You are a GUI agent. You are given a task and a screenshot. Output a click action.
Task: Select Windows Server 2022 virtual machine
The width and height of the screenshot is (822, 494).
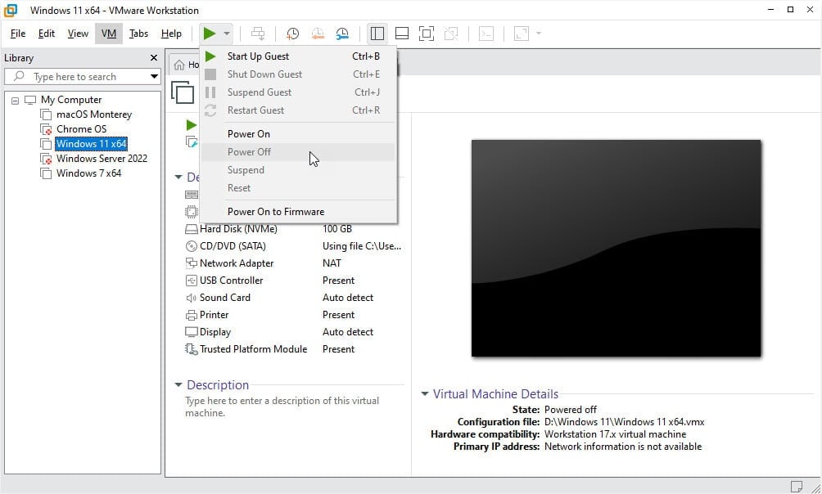tap(102, 158)
